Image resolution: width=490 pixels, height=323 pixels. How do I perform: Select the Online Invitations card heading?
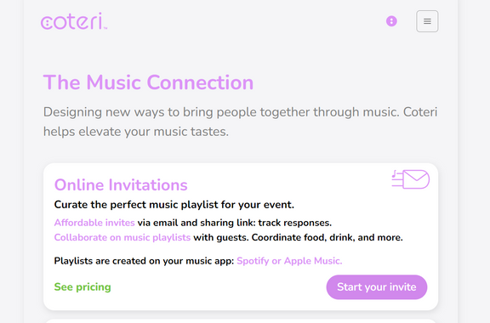pyautogui.click(x=121, y=184)
